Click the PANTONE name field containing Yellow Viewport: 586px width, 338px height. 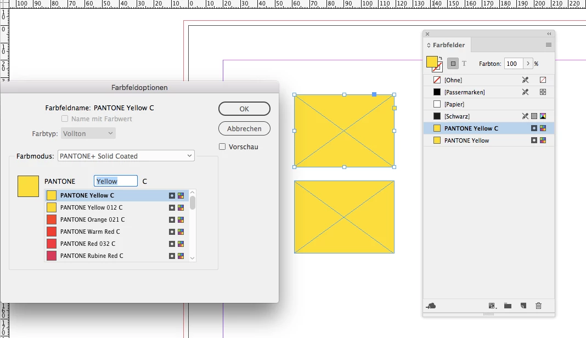[x=116, y=181]
